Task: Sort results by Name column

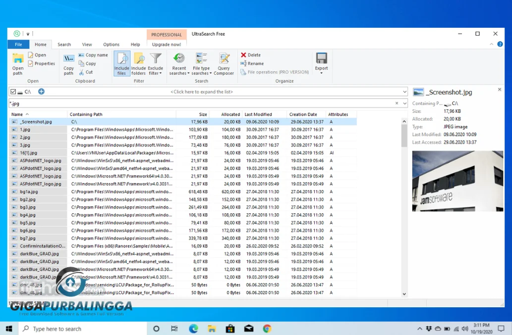Action: pos(38,114)
